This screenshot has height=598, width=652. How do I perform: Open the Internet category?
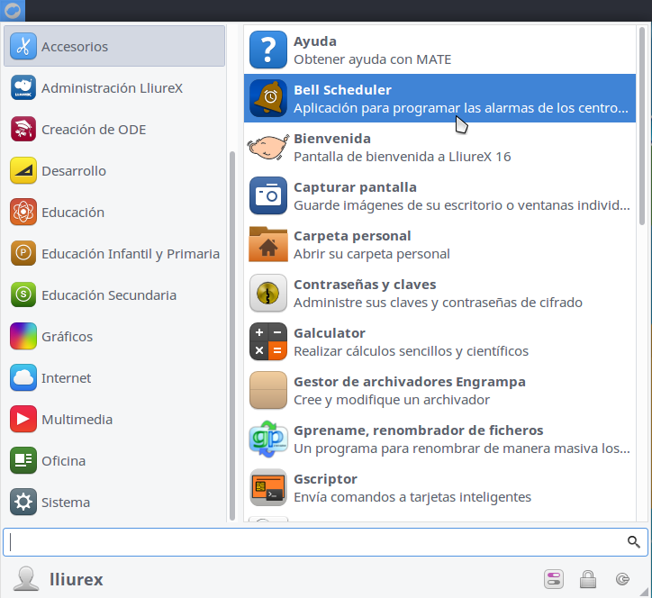pyautogui.click(x=114, y=378)
